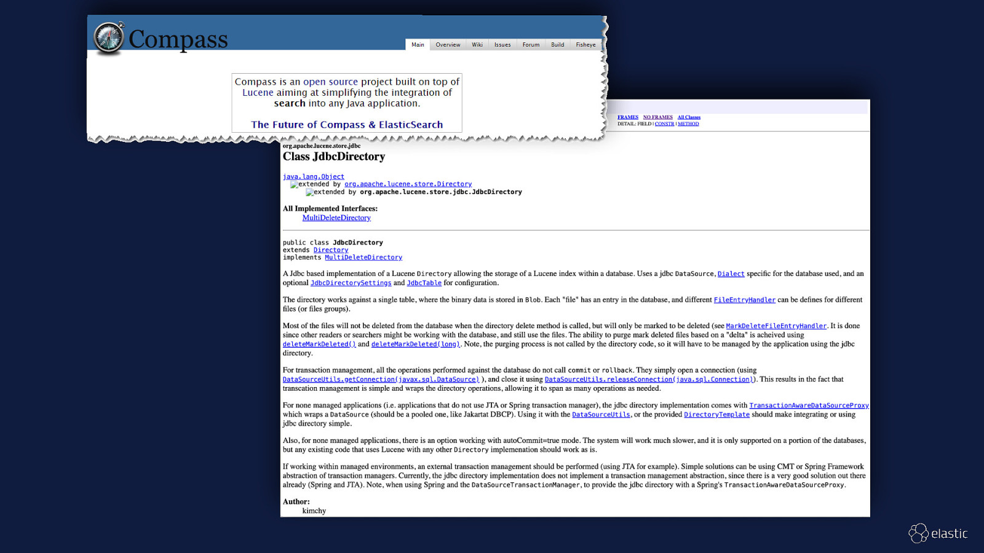Viewport: 984px width, 553px height.
Task: Click the JdbcDirectorySettings link
Action: pyautogui.click(x=351, y=283)
